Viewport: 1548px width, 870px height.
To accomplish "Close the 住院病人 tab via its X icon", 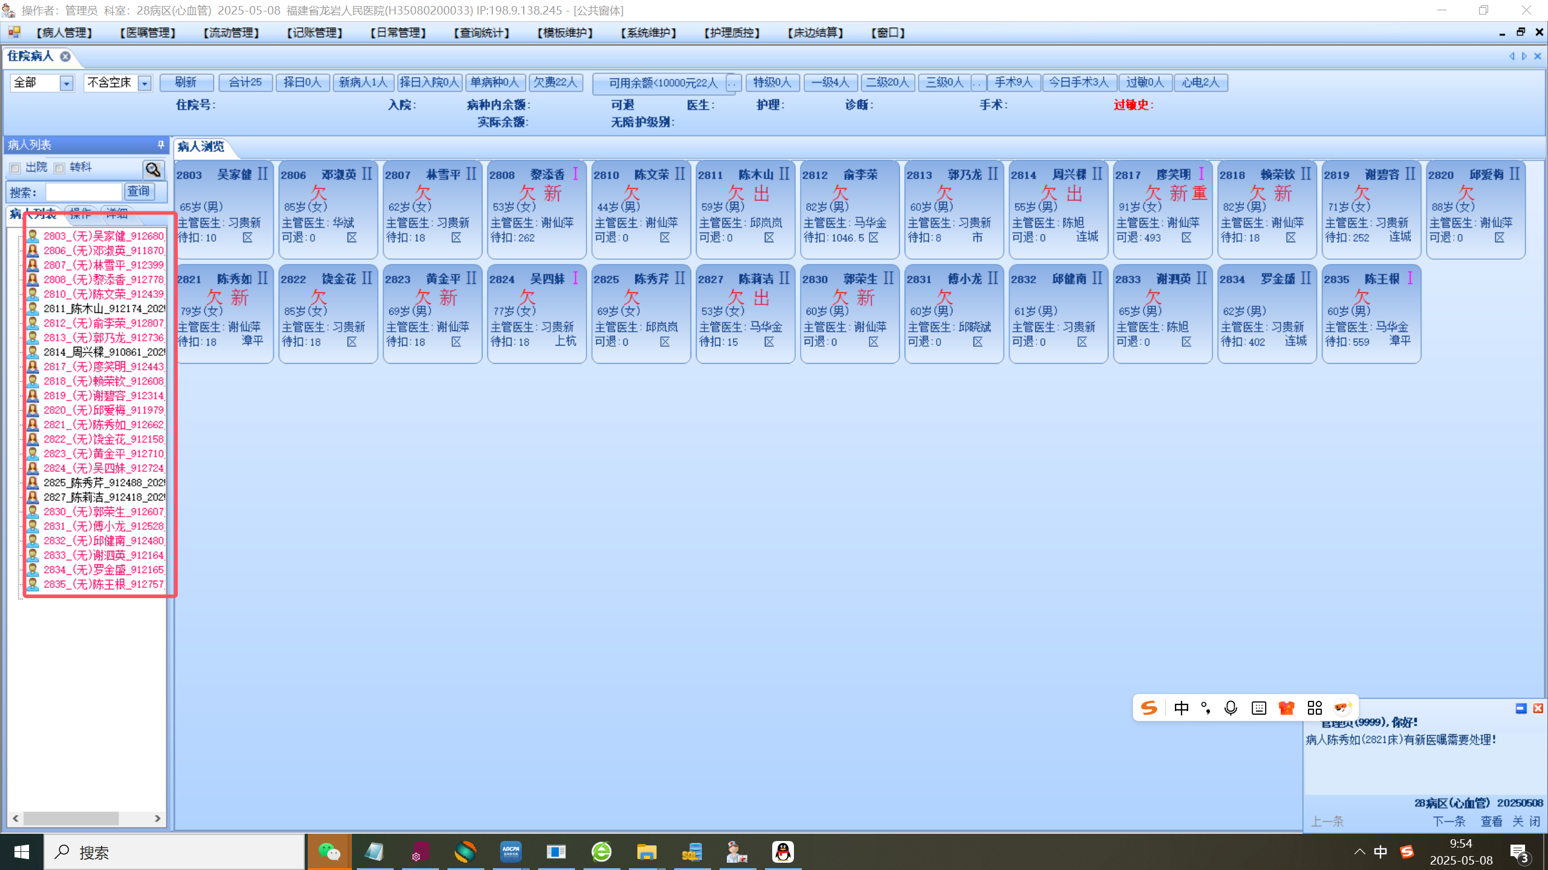I will (x=65, y=56).
